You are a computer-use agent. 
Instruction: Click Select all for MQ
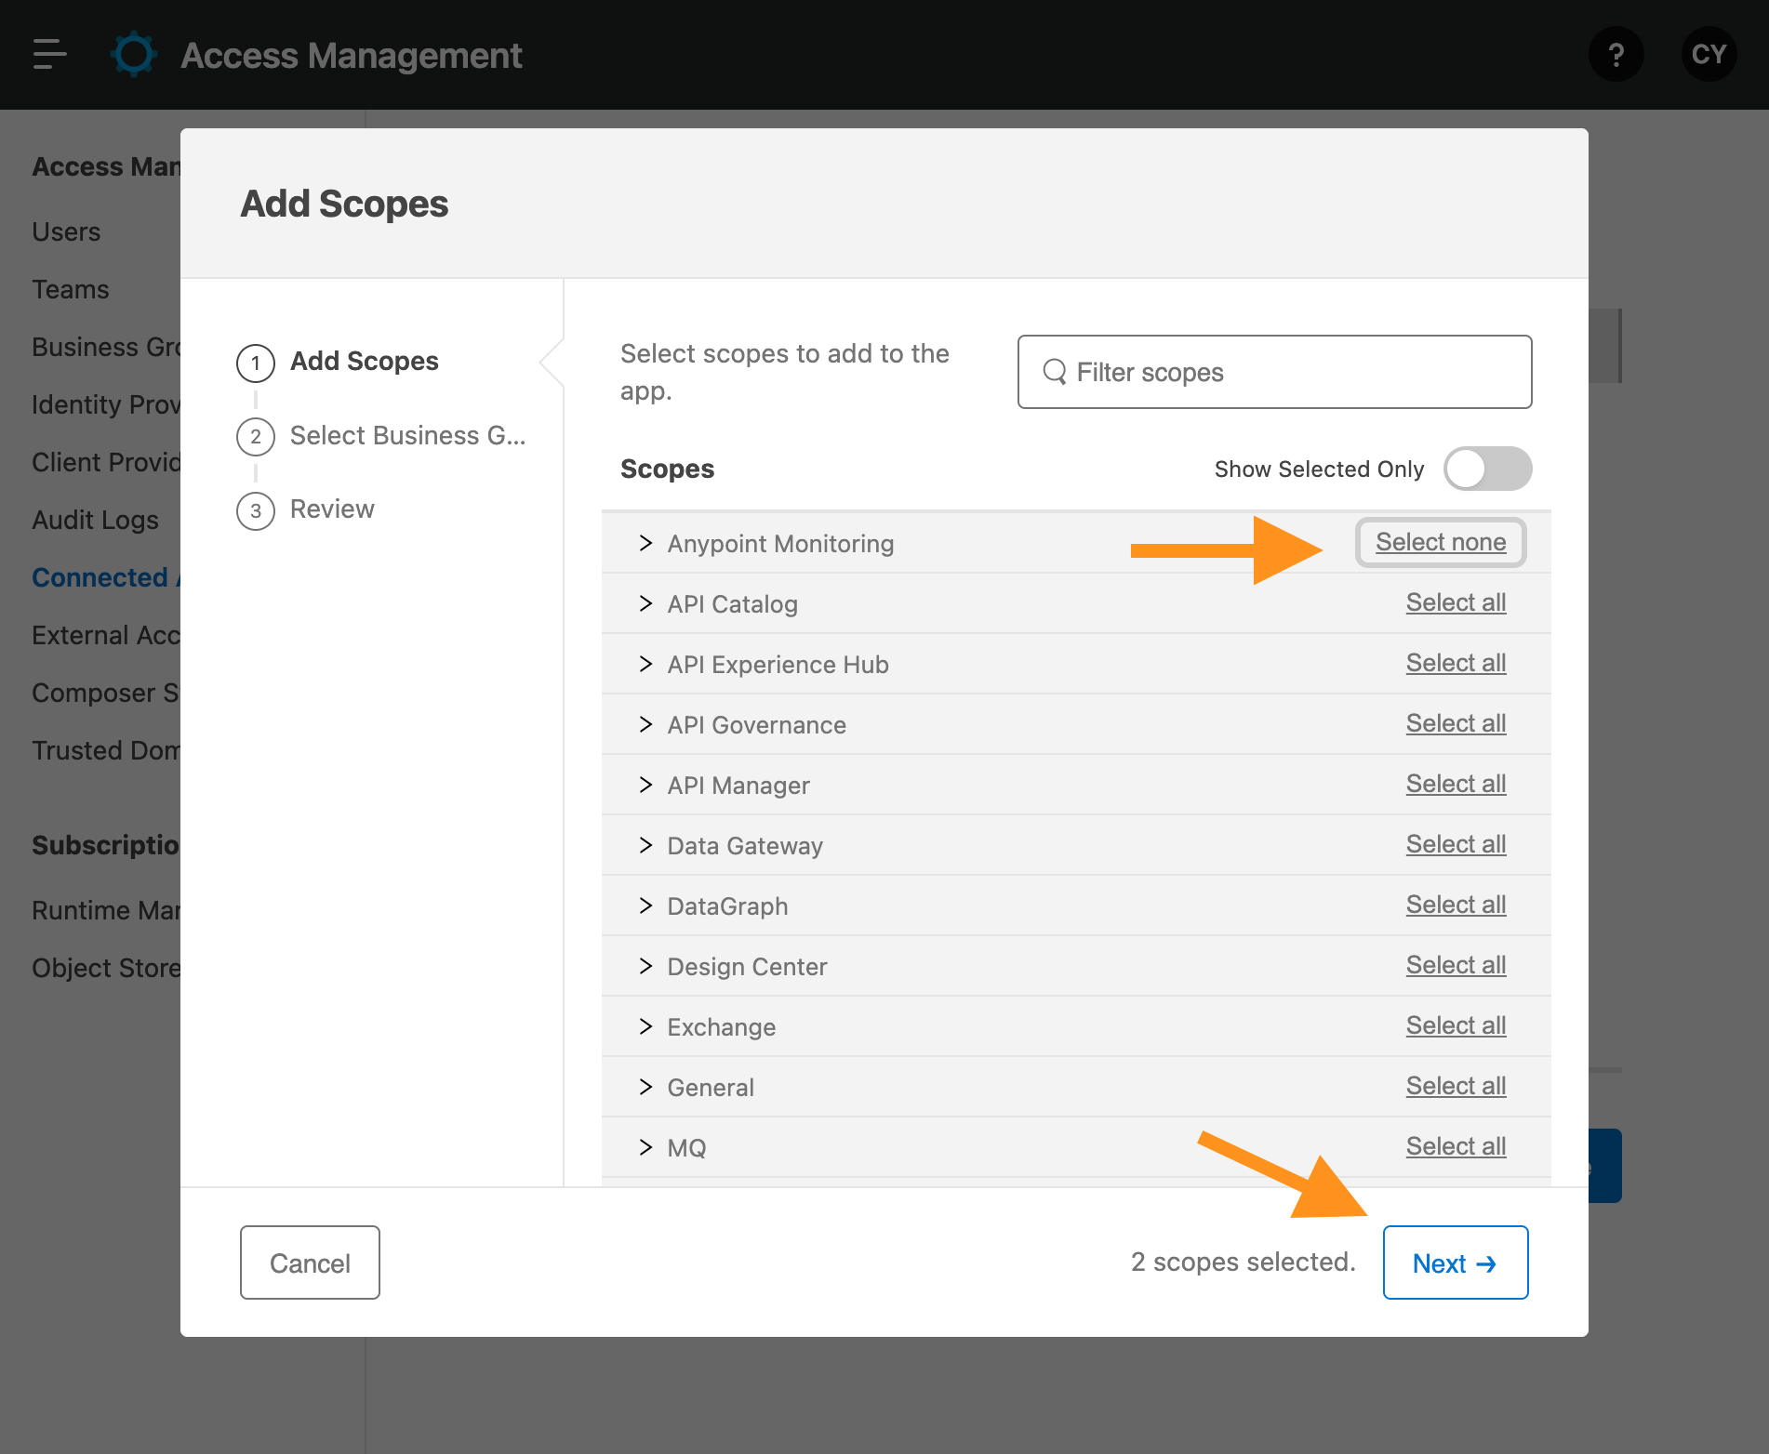coord(1456,1146)
